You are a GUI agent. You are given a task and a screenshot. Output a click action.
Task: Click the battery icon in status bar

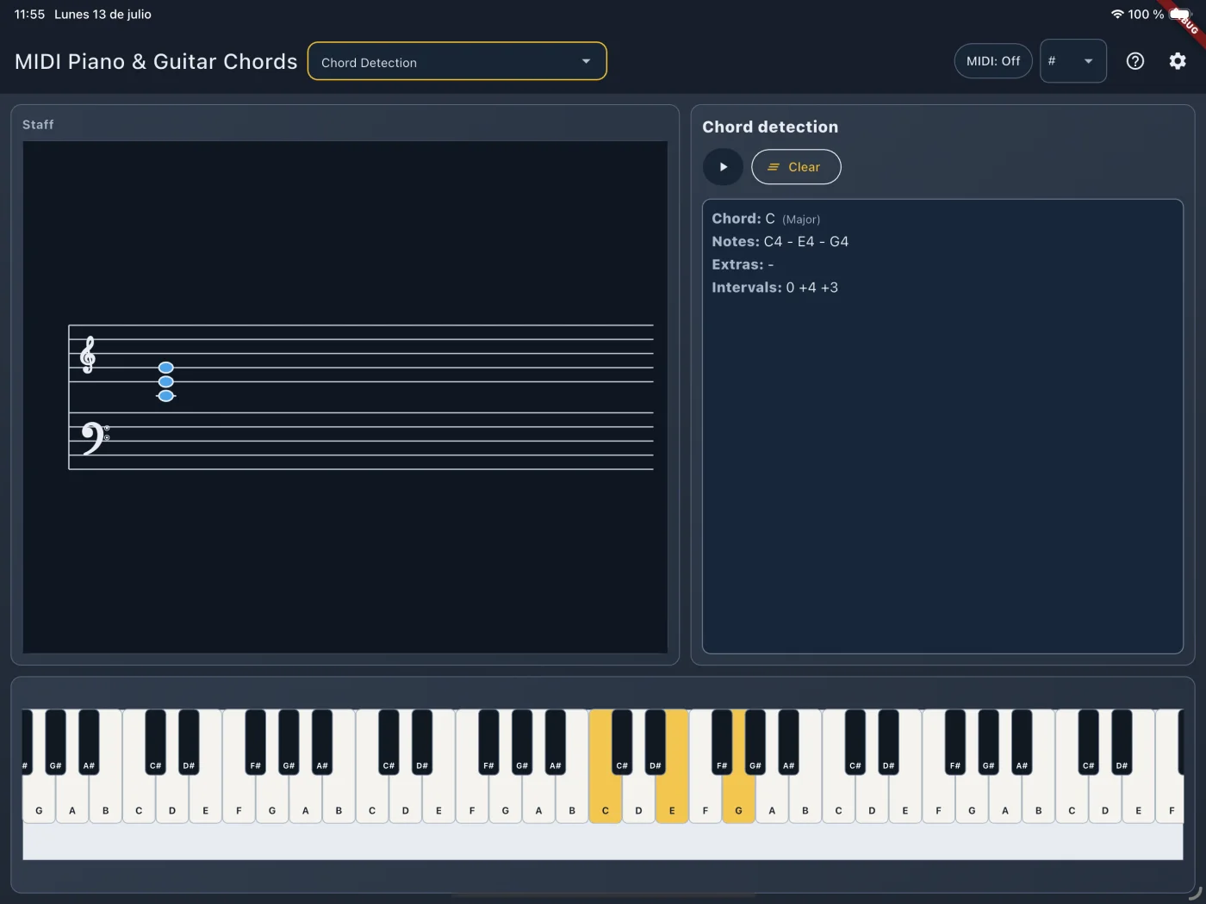pyautogui.click(x=1180, y=15)
